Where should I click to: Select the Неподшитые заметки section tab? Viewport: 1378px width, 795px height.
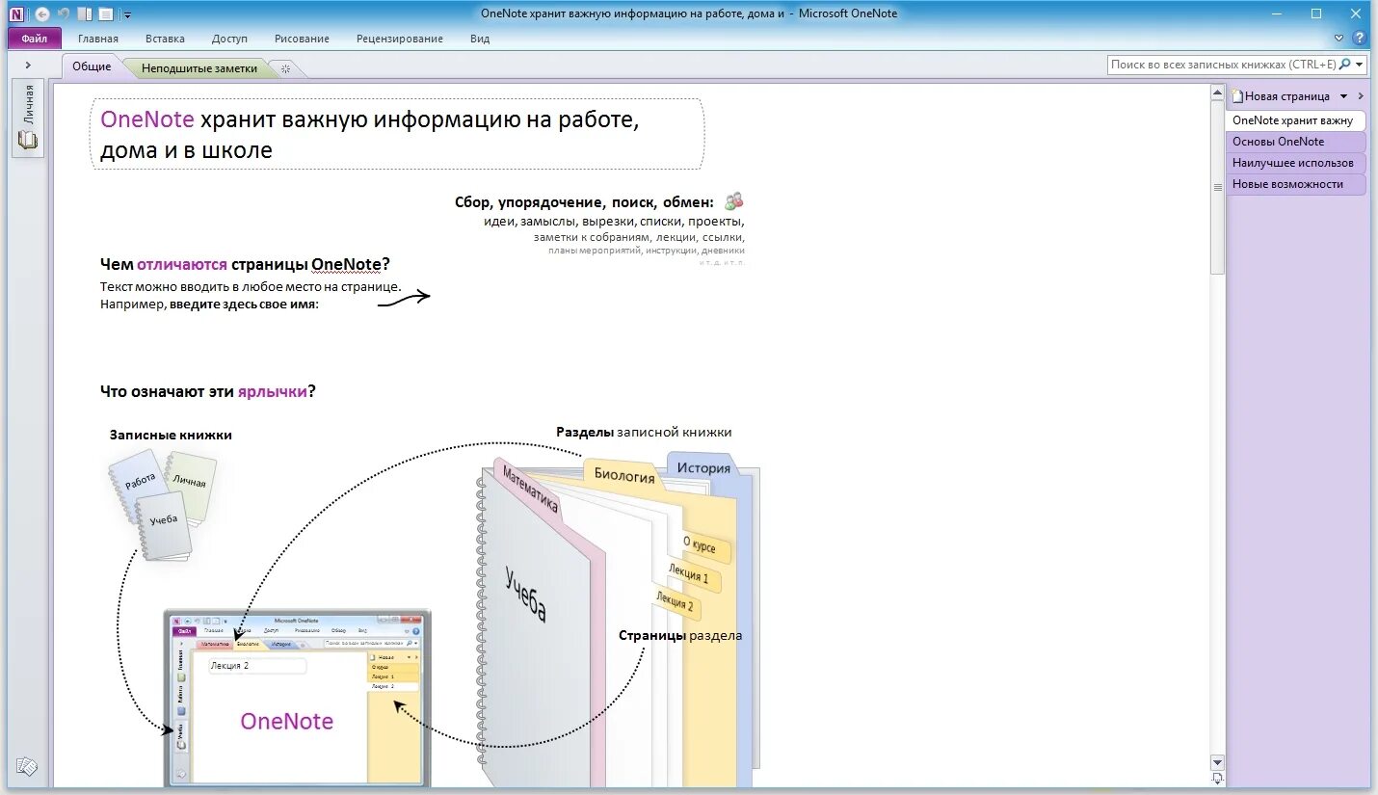(199, 68)
